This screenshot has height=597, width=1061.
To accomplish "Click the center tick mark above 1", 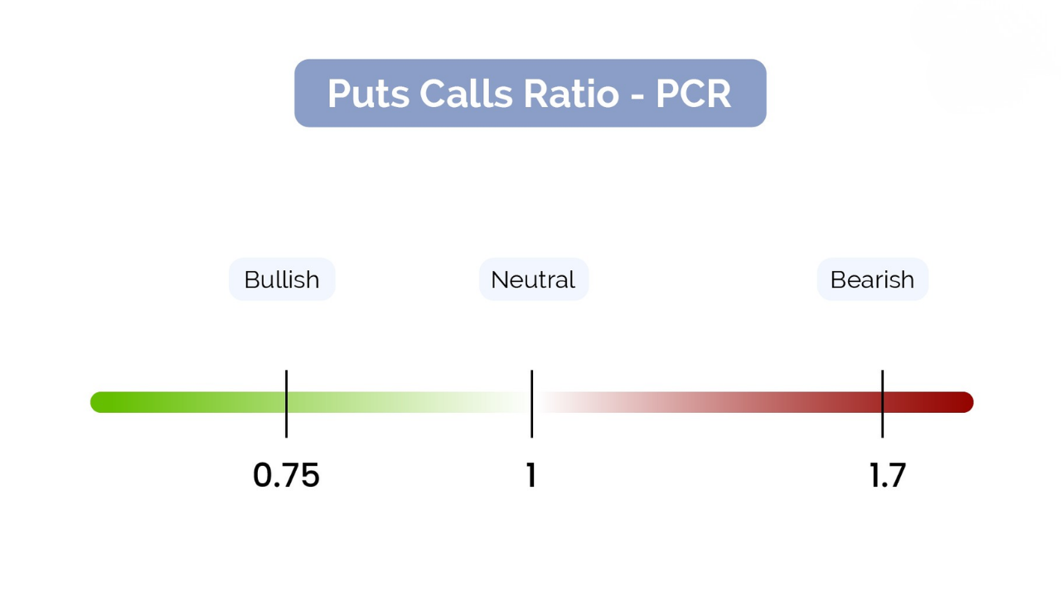I will tap(531, 381).
